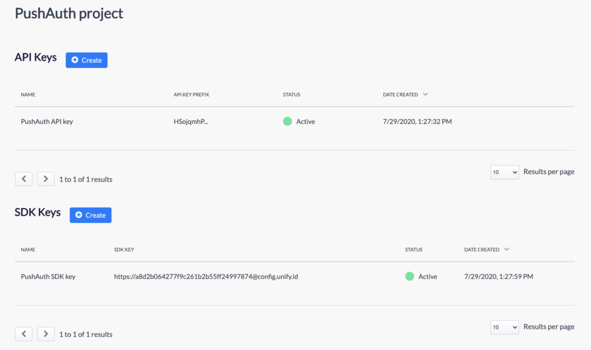The width and height of the screenshot is (591, 350).
Task: Click the Create button beside API Keys
Action: pos(87,61)
